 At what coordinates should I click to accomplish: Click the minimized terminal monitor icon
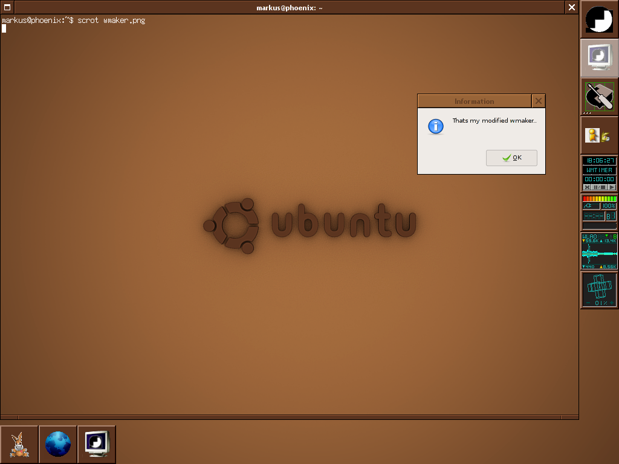coord(97,444)
